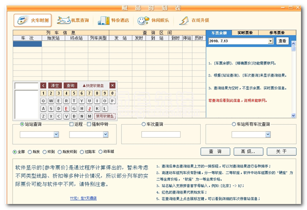Open the 在线升级 online upgrade

(x=194, y=20)
